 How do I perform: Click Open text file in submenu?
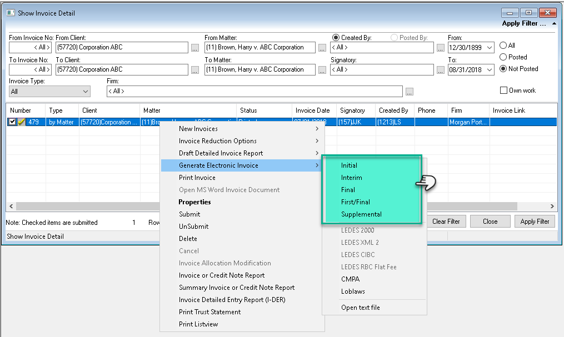tap(375, 308)
